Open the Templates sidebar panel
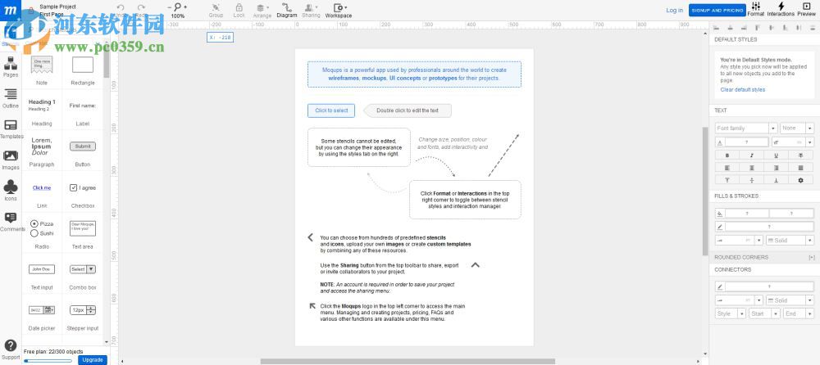Screen dimensions: 820x365 [x=11, y=129]
